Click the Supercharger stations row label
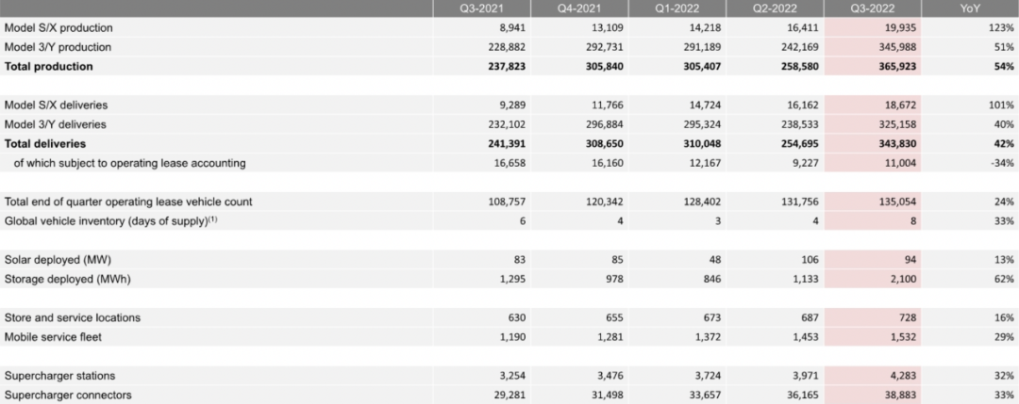Screen dimensions: 1019x404 click(61, 376)
